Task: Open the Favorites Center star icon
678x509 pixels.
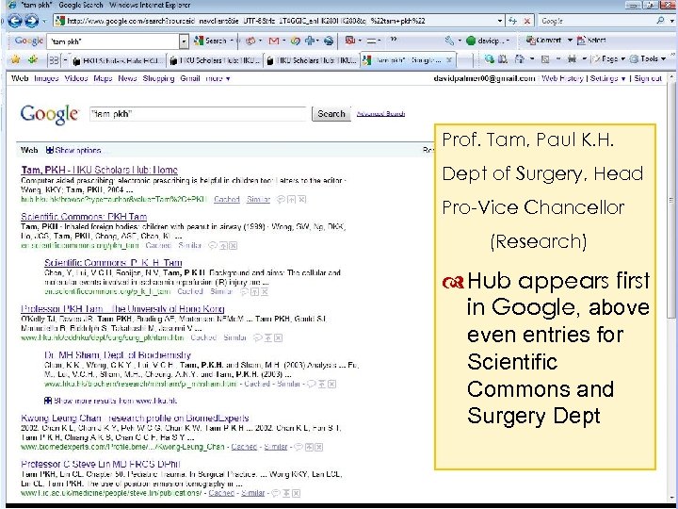Action: (x=16, y=59)
